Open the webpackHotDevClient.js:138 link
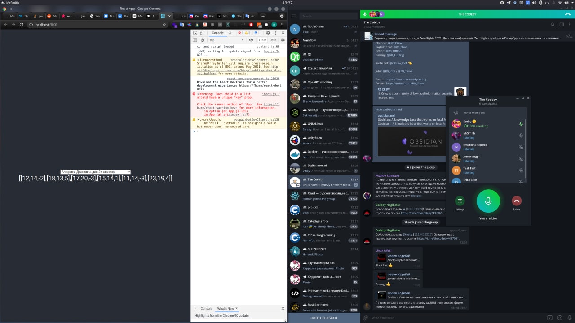Image resolution: width=575 pixels, height=323 pixels. tap(257, 120)
